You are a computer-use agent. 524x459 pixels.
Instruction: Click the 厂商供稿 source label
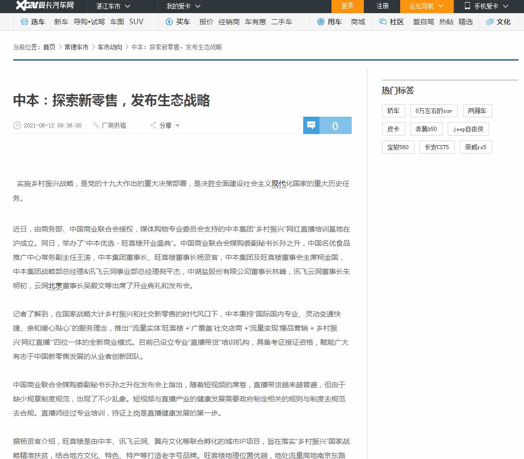point(114,125)
